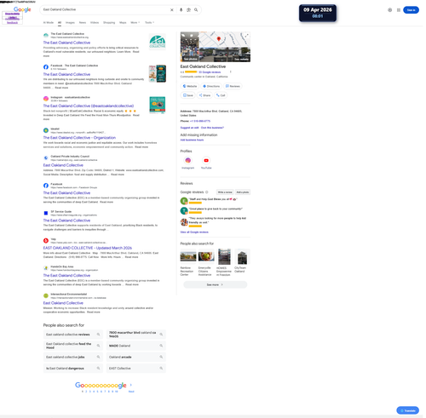
Task: Open the YouTube profile icon
Action: click(x=206, y=161)
